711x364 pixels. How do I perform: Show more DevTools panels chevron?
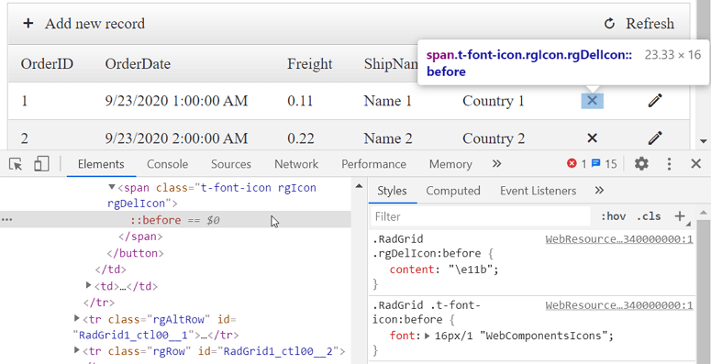(497, 163)
